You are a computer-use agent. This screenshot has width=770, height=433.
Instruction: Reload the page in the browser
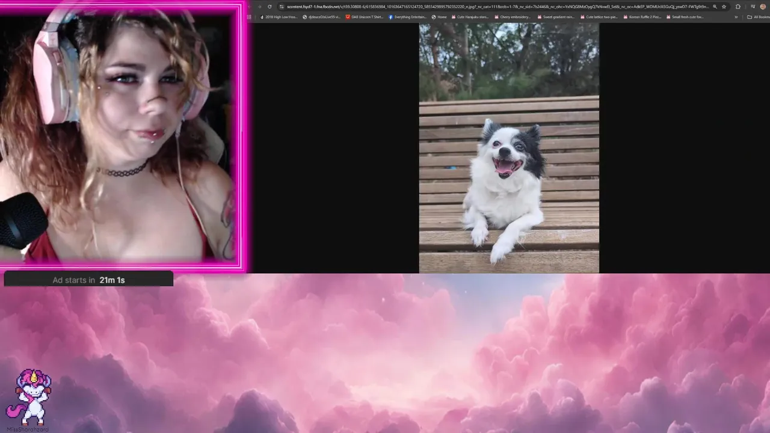tap(269, 7)
